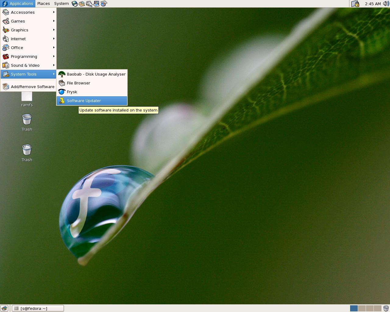Open File Browser from System Tools
Image resolution: width=390 pixels, height=312 pixels.
point(92,83)
